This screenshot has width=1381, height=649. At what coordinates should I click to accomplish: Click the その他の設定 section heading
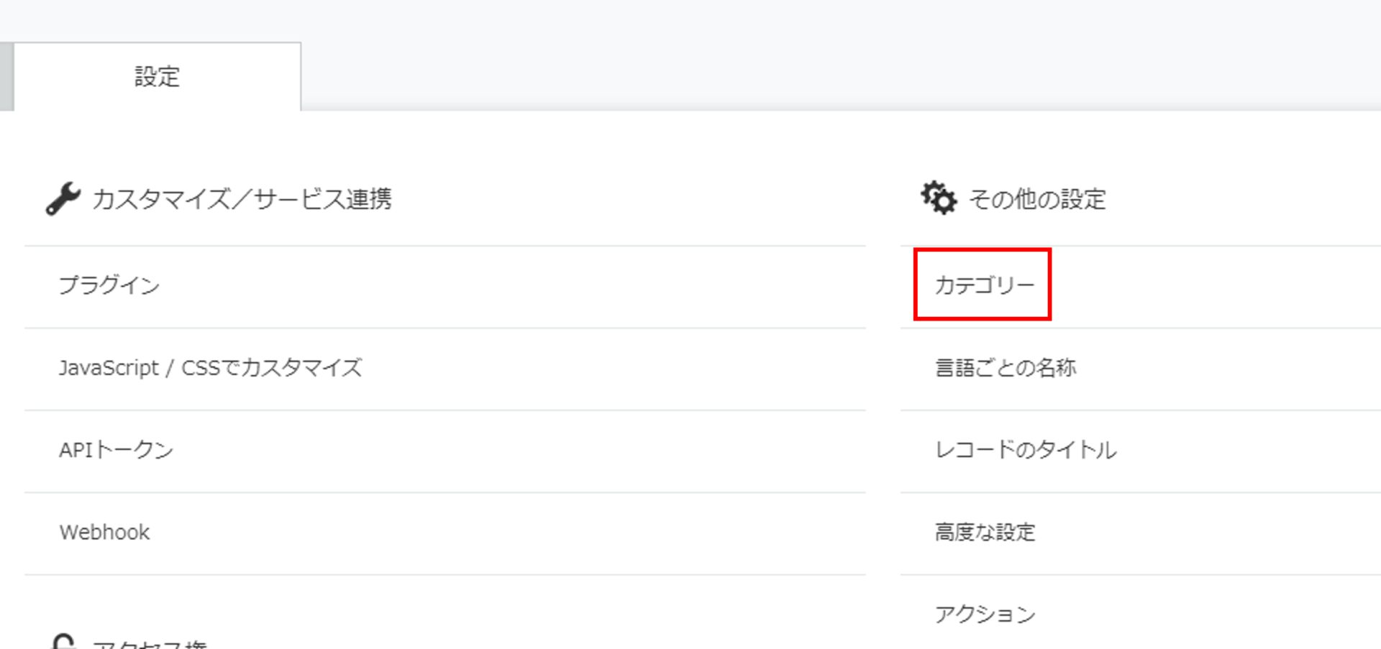click(x=1038, y=199)
